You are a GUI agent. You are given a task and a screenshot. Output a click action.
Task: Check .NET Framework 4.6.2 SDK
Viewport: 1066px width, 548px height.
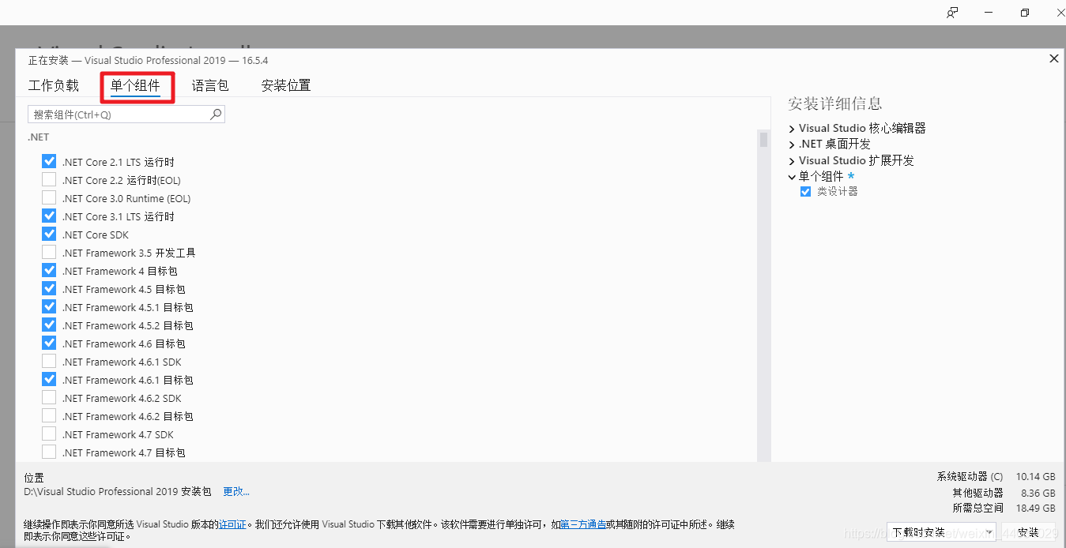(x=49, y=398)
